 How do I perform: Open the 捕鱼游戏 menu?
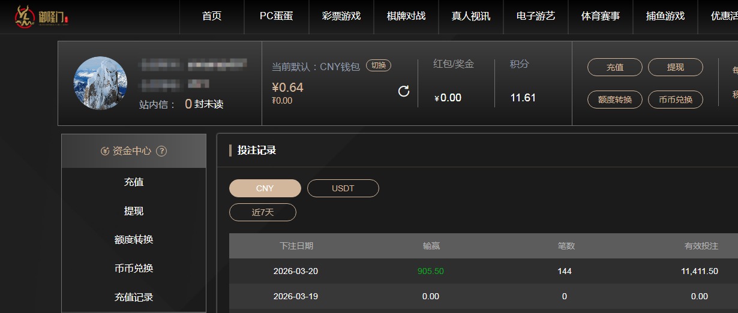pos(665,16)
